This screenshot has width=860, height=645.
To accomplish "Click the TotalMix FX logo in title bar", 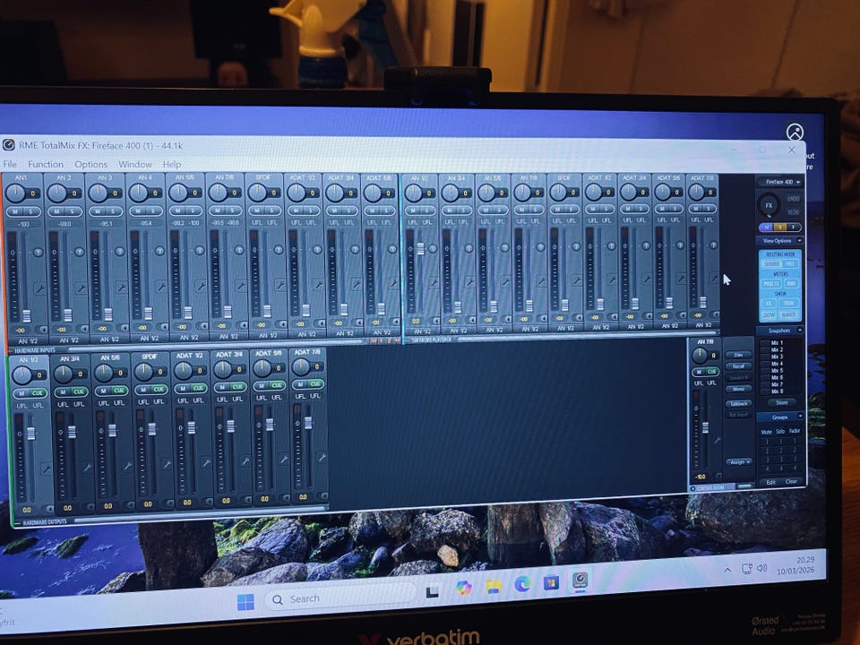I will point(8,145).
